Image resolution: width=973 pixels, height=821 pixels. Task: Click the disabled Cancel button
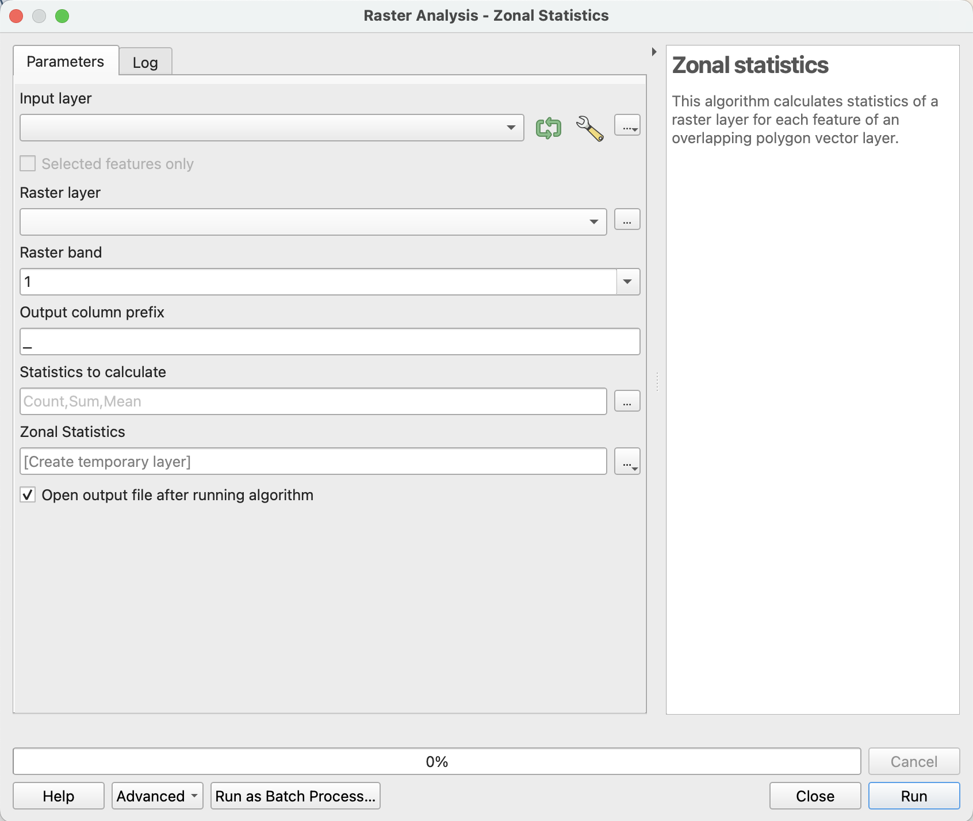coord(914,761)
